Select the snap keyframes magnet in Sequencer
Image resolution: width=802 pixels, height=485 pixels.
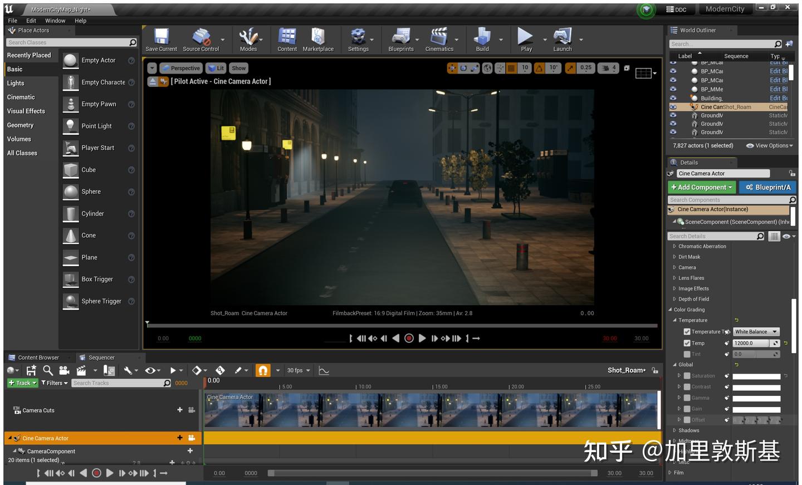click(x=262, y=370)
